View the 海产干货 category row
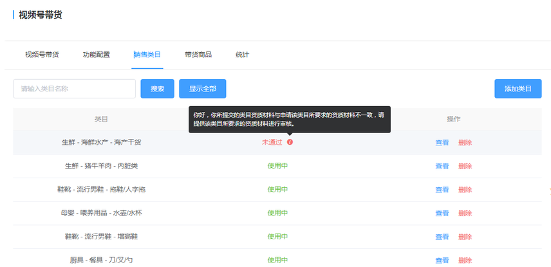Screen dimensions: 551x267 pyautogui.click(x=442, y=143)
